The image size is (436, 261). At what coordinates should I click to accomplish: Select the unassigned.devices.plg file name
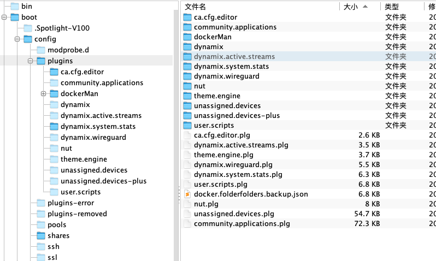click(234, 213)
